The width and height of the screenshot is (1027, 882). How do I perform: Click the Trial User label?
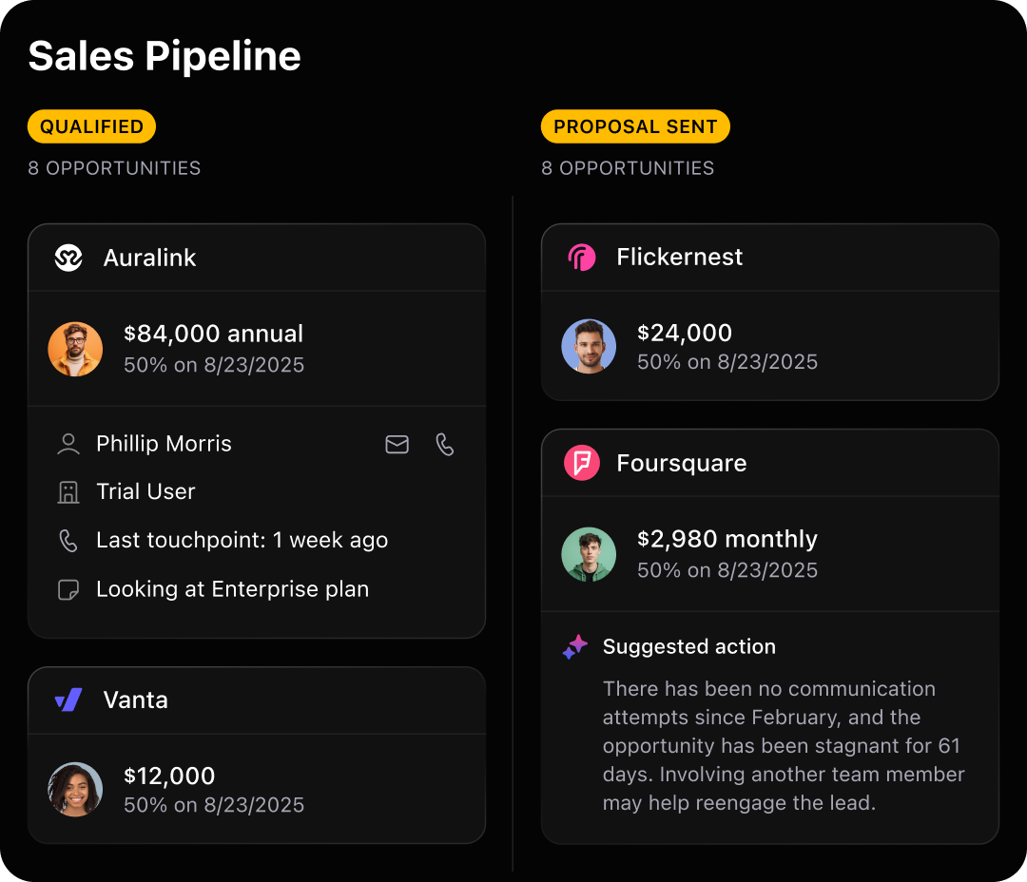(145, 491)
